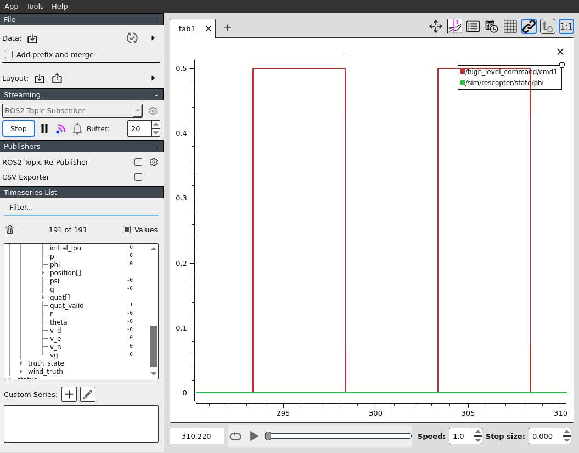
Task: Expand the position[] tree node
Action: [x=43, y=273]
